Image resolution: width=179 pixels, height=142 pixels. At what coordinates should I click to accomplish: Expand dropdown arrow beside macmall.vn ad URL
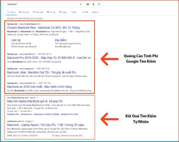[37, 83]
